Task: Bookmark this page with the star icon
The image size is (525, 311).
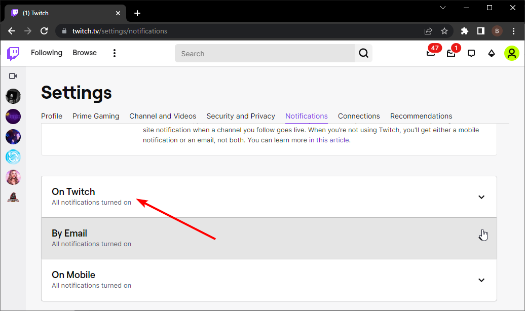Action: tap(444, 31)
